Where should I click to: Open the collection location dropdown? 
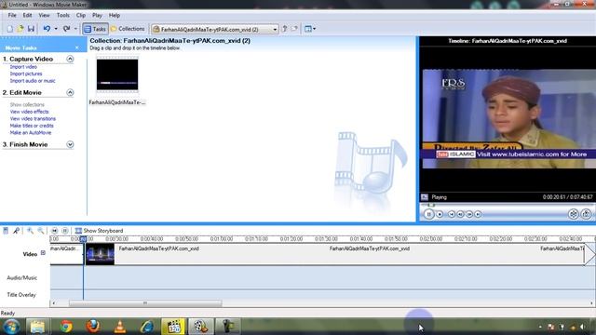pyautogui.click(x=275, y=29)
